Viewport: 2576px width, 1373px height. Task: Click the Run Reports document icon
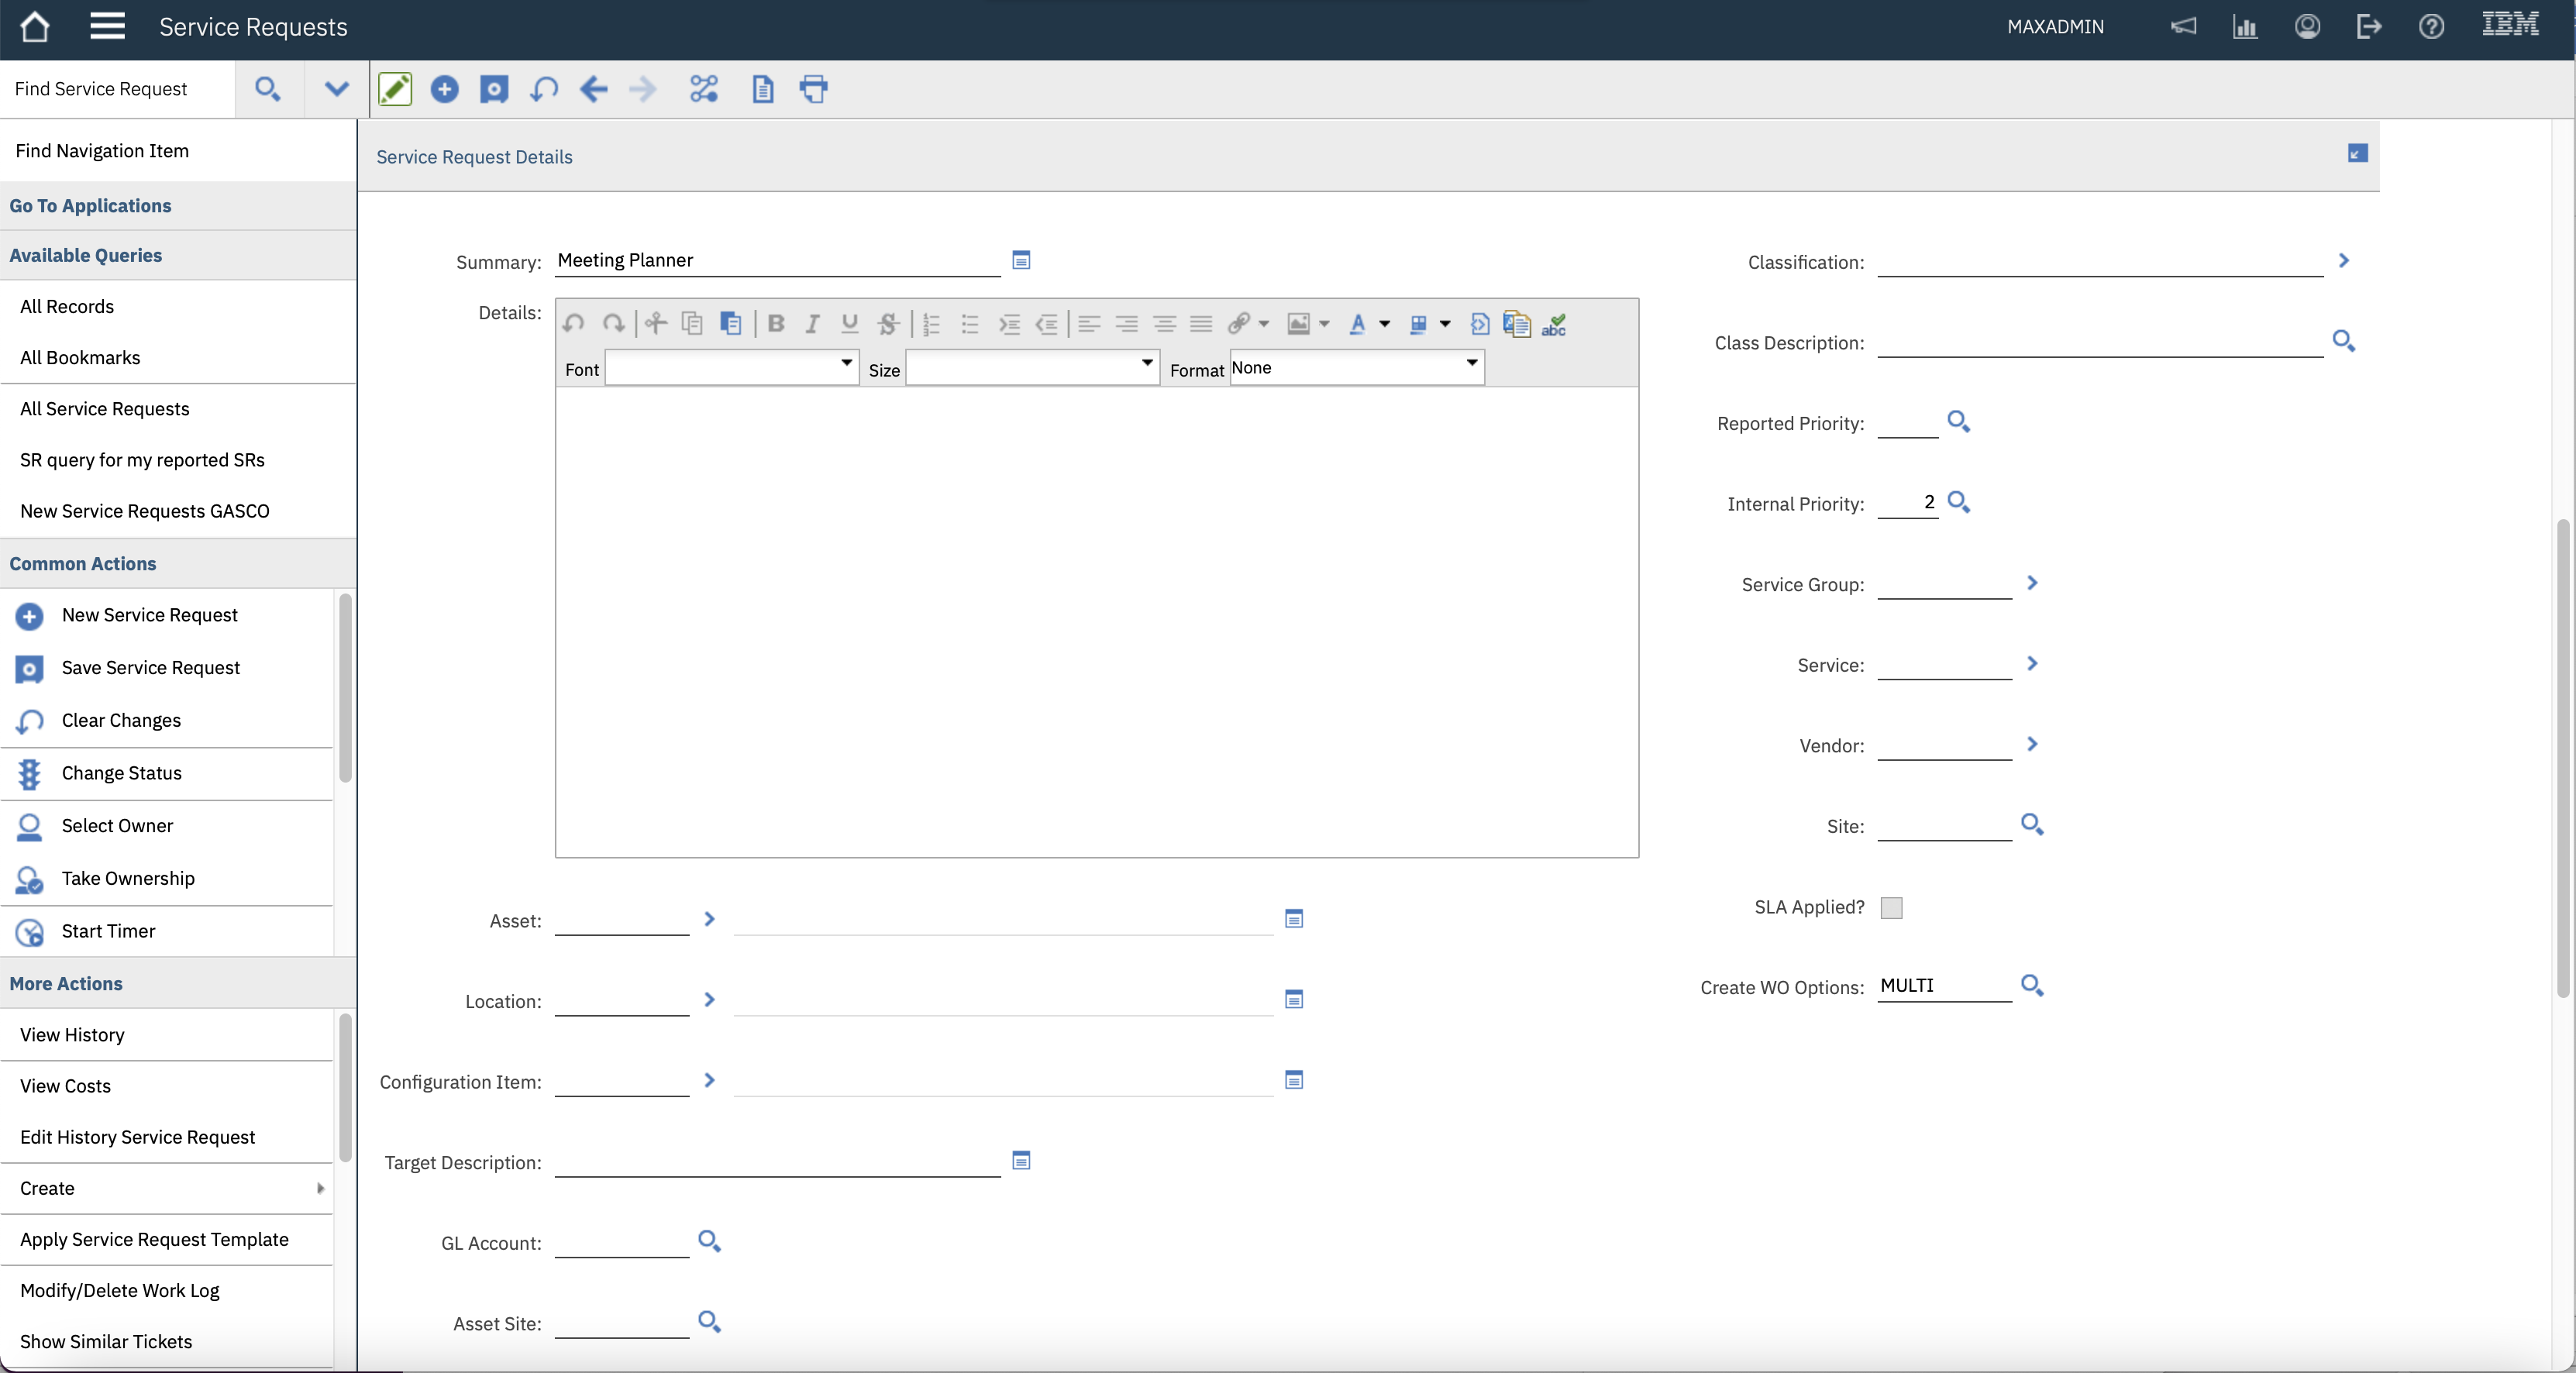coord(762,89)
